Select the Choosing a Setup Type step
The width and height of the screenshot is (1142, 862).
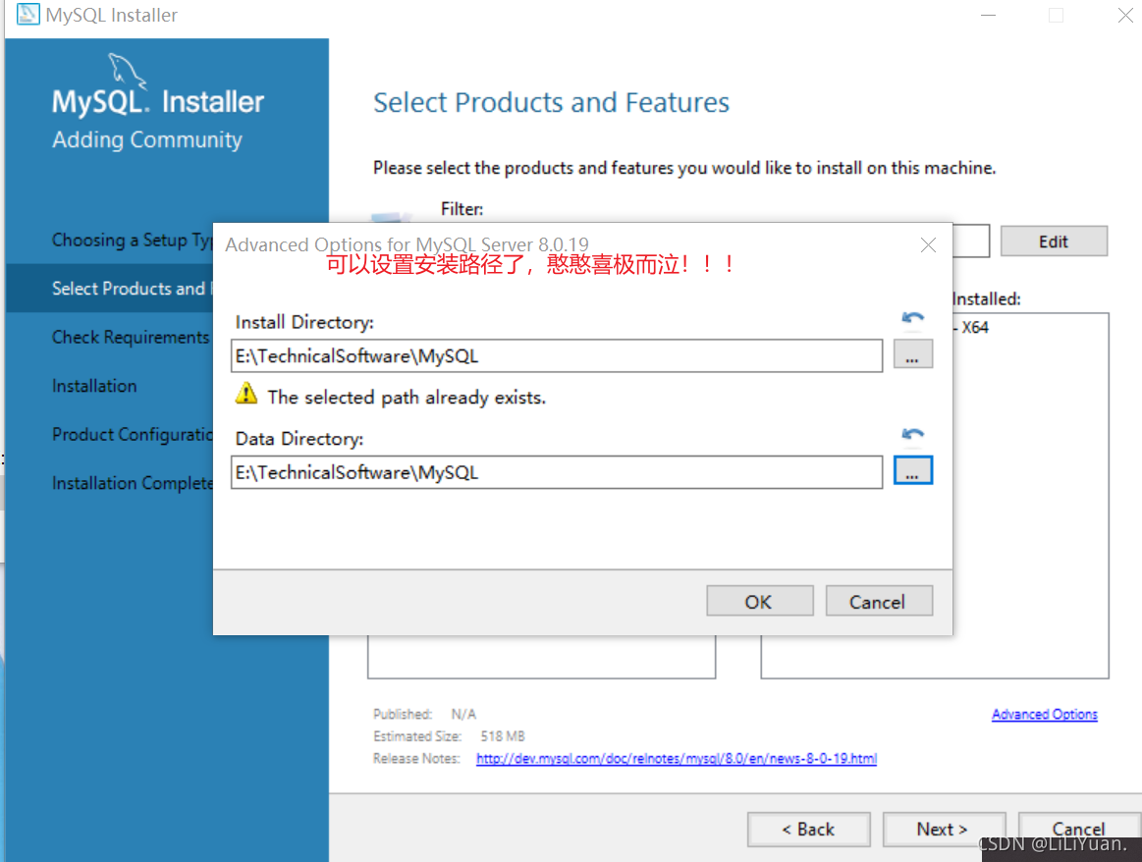pyautogui.click(x=132, y=241)
